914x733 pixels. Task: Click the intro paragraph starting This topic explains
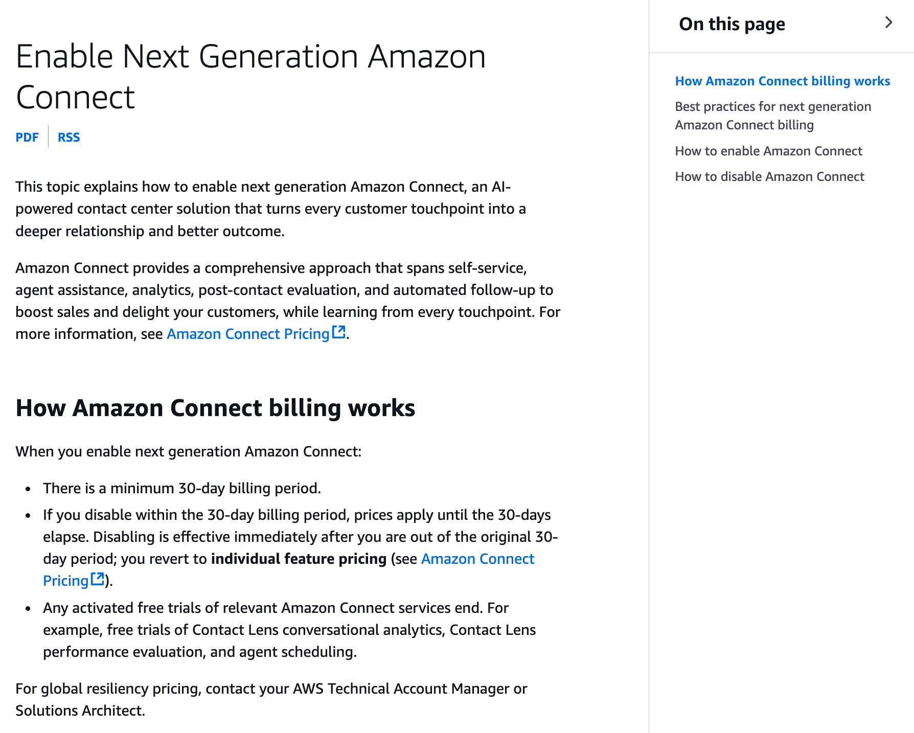270,209
